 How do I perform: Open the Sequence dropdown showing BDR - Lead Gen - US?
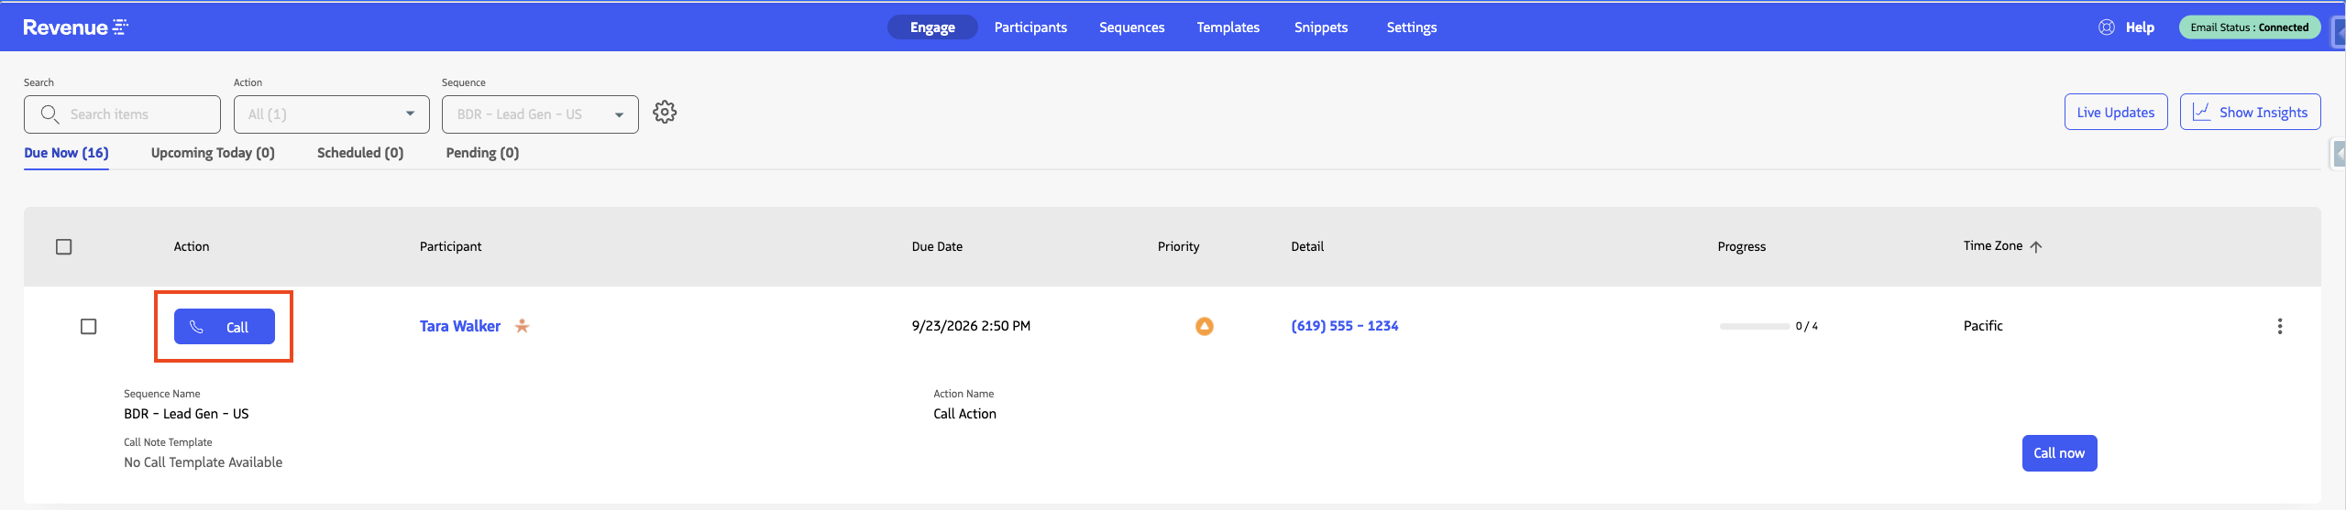click(x=540, y=114)
